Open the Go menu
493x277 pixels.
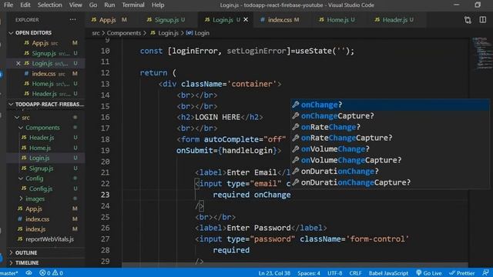(93, 5)
